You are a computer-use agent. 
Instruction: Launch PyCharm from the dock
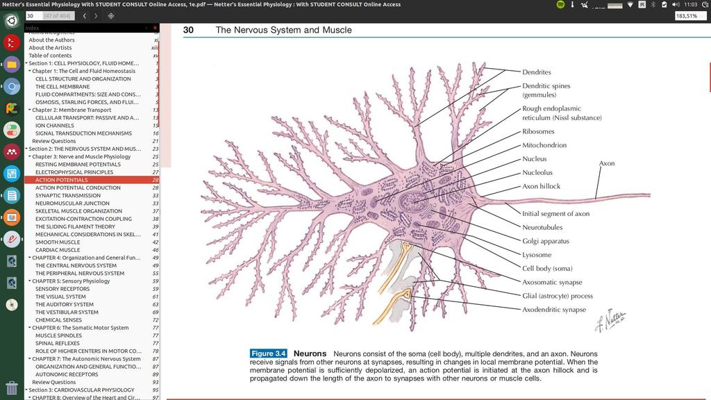point(12,108)
